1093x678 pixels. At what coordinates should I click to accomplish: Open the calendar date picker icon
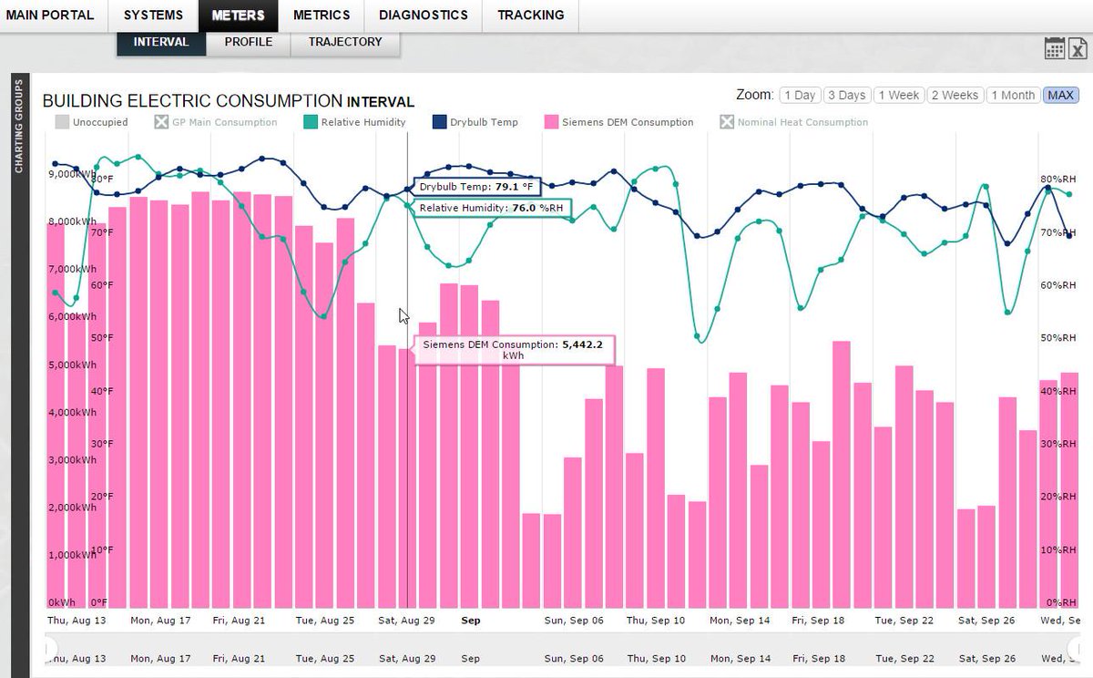pyautogui.click(x=1054, y=49)
